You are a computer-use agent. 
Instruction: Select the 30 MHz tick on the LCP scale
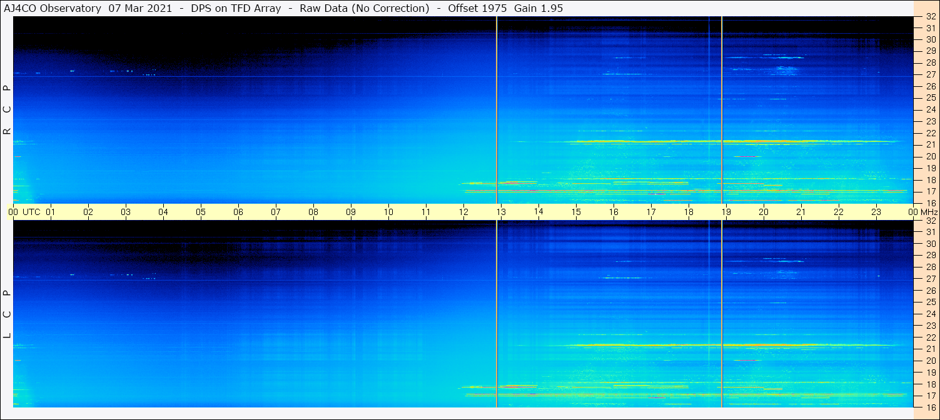point(930,244)
